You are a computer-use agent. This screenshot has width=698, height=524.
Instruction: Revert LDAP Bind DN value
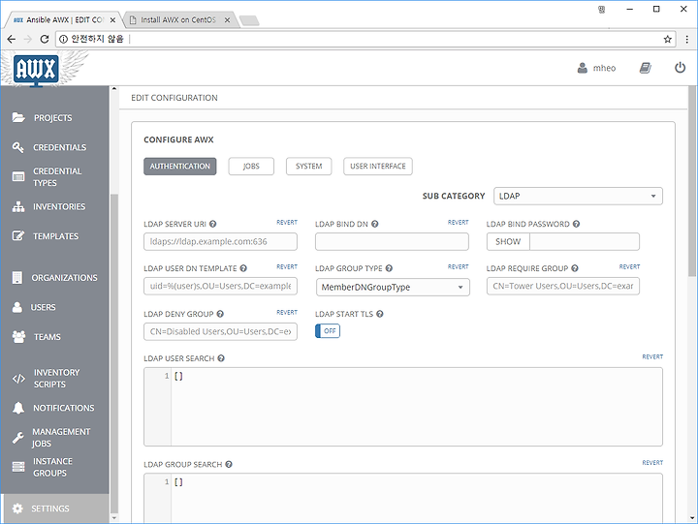[458, 223]
